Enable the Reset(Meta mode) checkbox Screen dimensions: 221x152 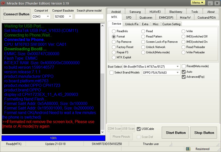(184, 66)
